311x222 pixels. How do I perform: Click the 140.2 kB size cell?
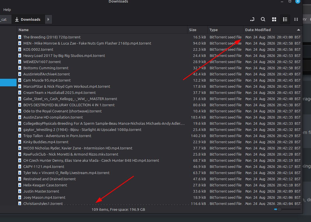[x=198, y=136]
